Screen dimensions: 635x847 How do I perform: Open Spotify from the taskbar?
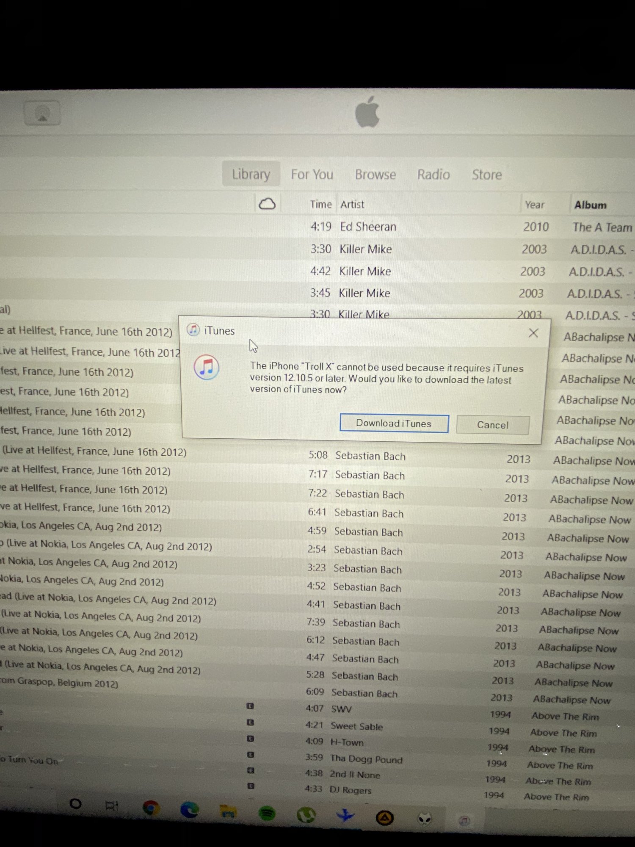tap(267, 814)
